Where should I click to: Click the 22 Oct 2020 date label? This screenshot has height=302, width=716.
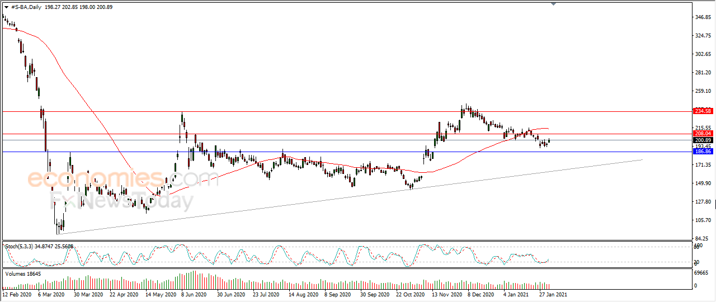pos(410,294)
